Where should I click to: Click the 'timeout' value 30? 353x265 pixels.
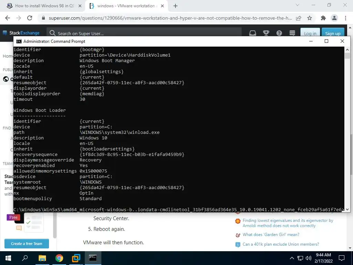click(82, 99)
